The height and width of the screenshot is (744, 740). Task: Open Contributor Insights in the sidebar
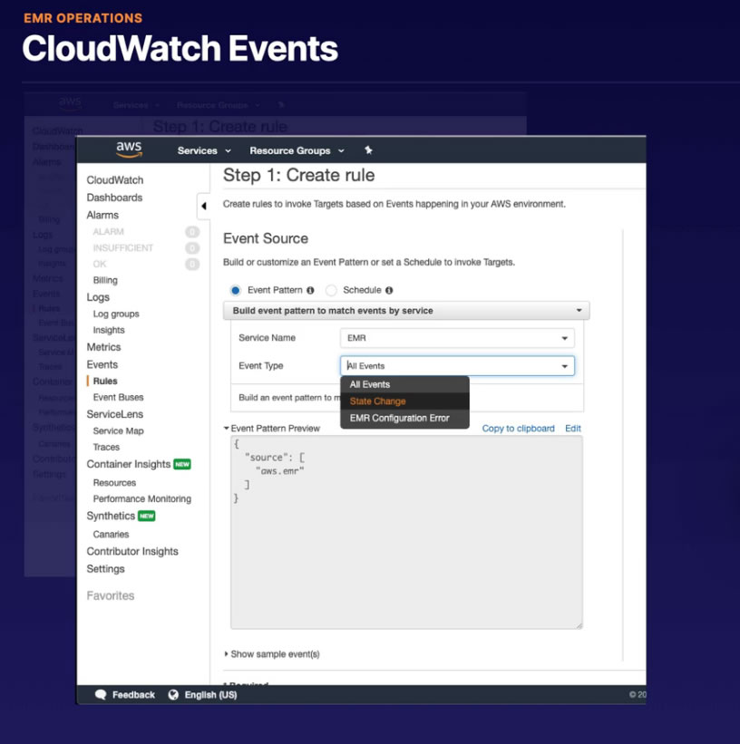pyautogui.click(x=132, y=551)
